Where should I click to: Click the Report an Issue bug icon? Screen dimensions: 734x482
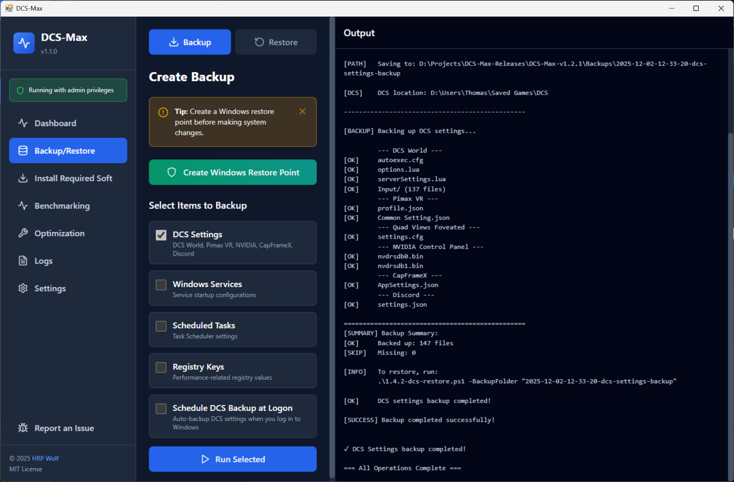[x=23, y=428]
